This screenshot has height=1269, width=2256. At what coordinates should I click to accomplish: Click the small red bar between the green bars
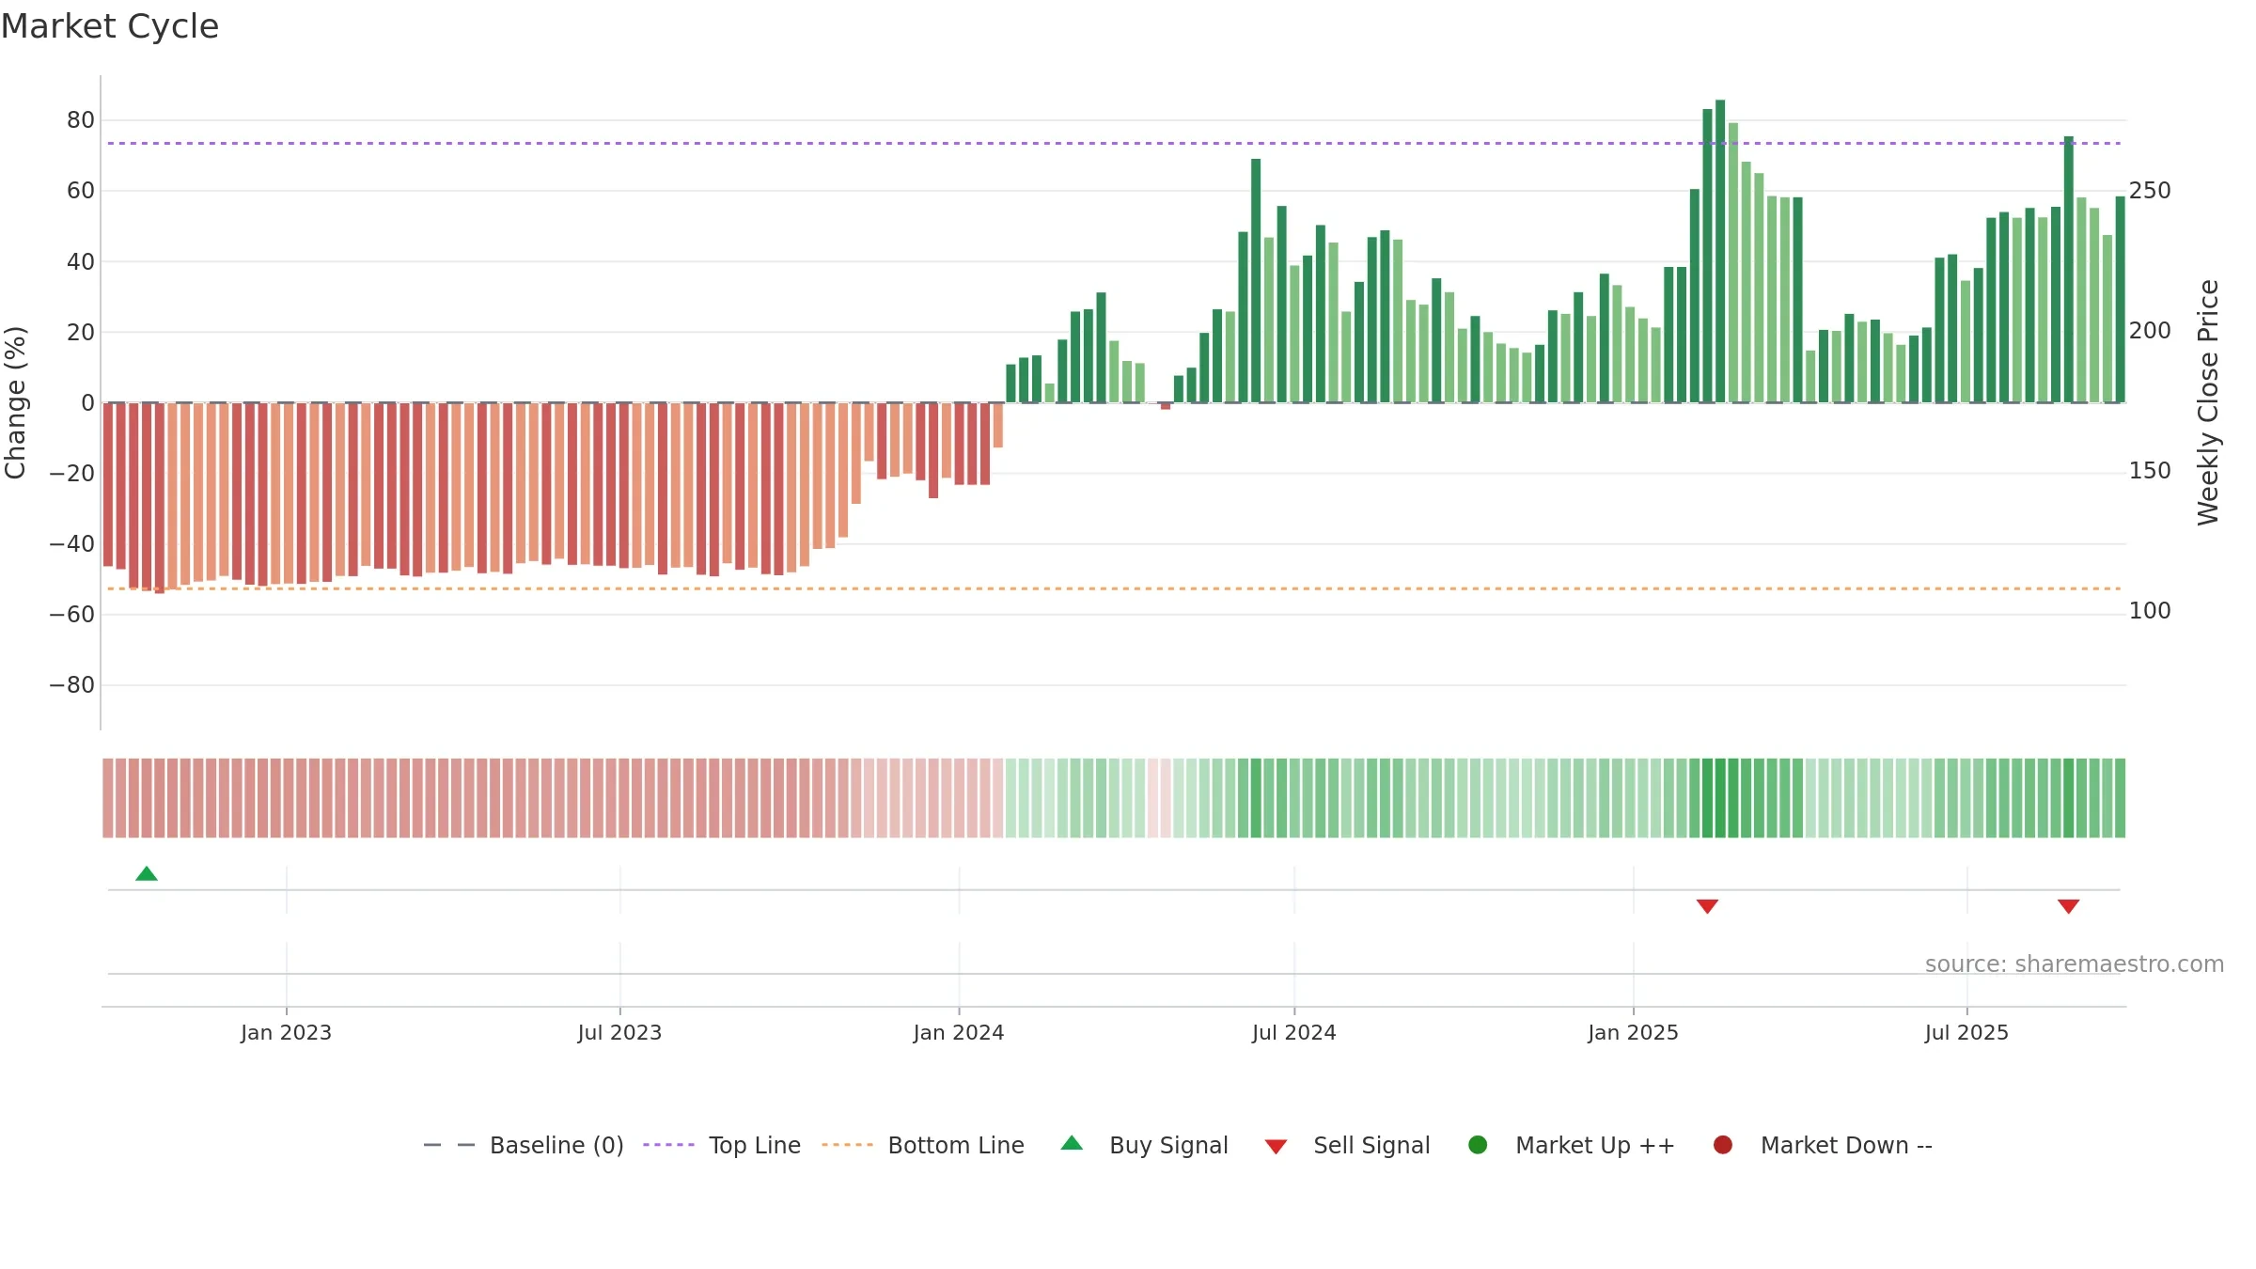(1166, 406)
